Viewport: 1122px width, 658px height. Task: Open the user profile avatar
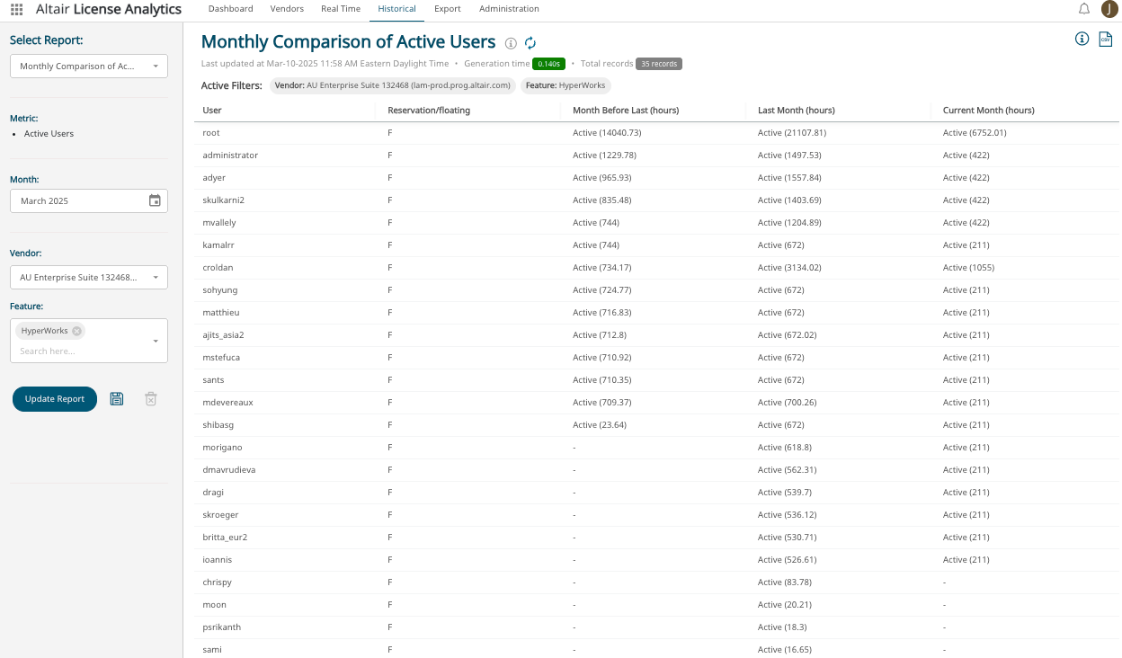pyautogui.click(x=1109, y=9)
